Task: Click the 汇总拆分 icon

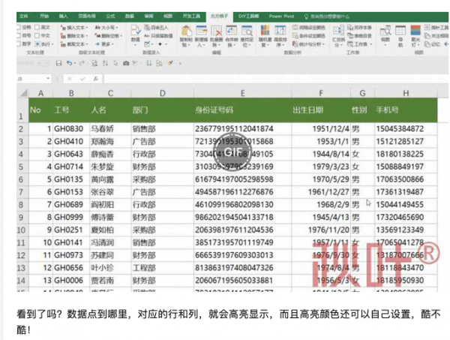Action: [338, 31]
